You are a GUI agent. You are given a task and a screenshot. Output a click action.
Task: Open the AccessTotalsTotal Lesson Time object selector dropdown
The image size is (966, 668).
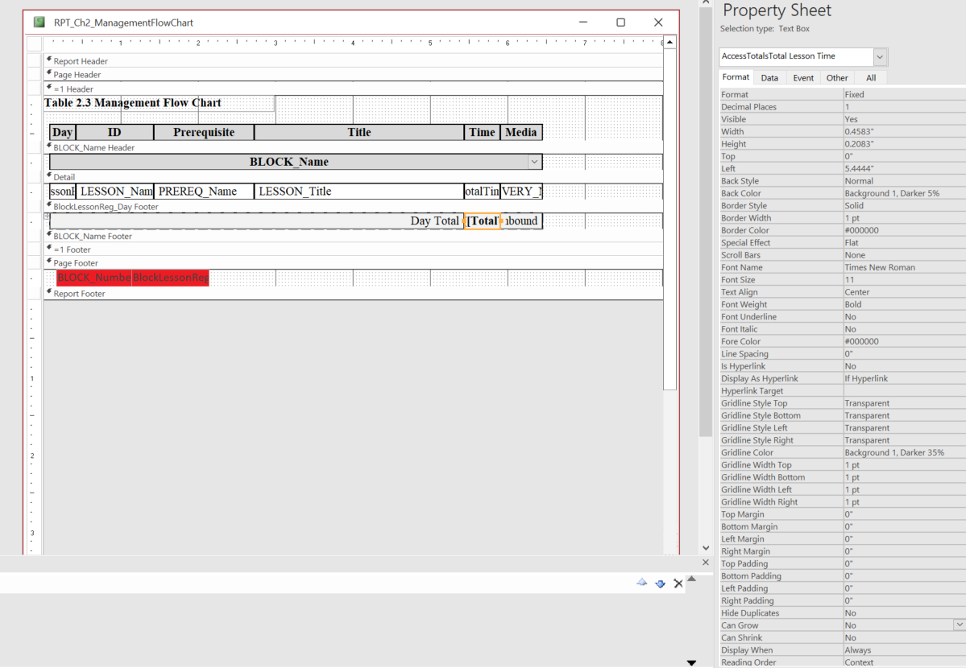[x=880, y=56]
